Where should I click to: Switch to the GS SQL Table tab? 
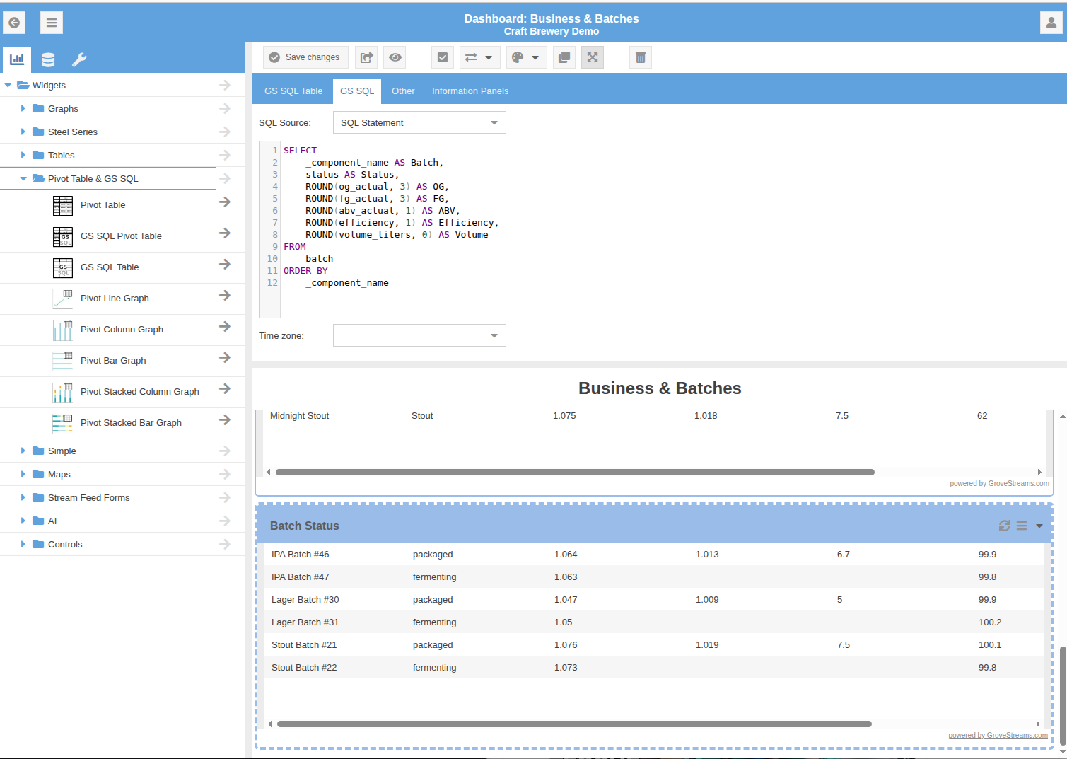click(293, 91)
